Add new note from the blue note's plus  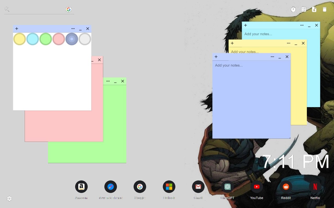tap(216, 57)
